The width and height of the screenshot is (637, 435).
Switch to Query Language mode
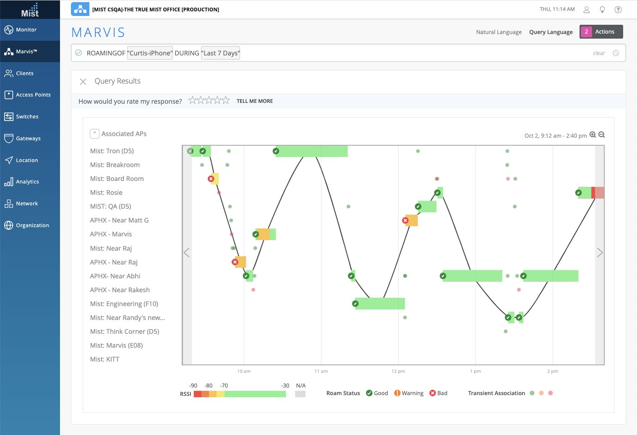point(551,32)
